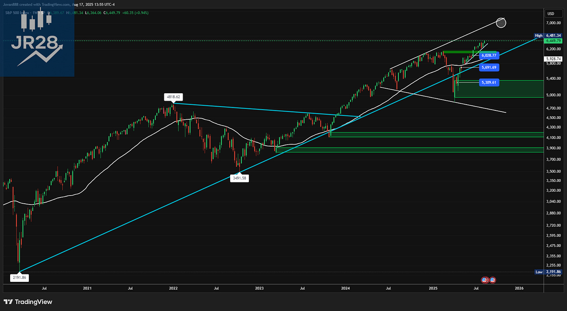Click the 5,000.00 price axis tick
567x311 pixels.
tap(554, 95)
